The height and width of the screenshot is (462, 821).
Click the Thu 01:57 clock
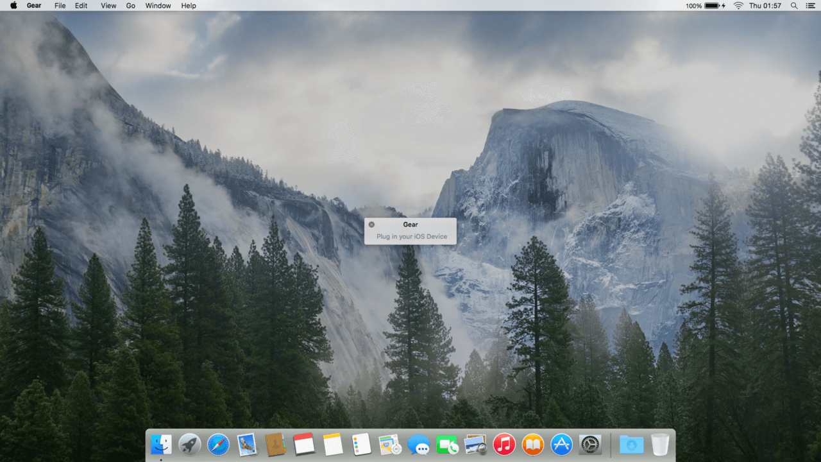pyautogui.click(x=765, y=5)
